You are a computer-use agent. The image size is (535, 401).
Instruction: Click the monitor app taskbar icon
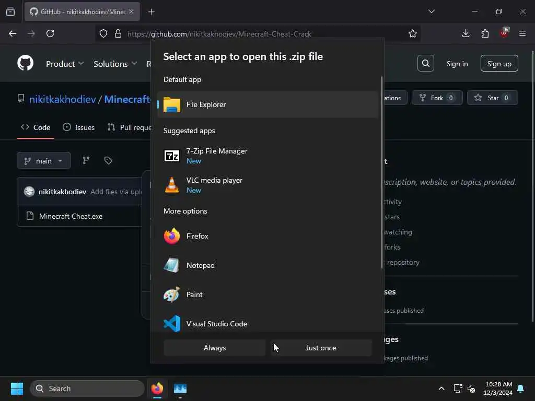coord(180,388)
